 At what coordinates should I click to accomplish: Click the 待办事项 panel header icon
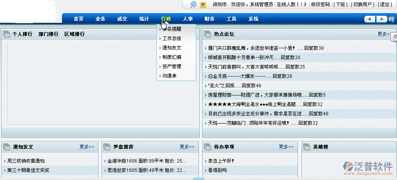pyautogui.click(x=207, y=147)
